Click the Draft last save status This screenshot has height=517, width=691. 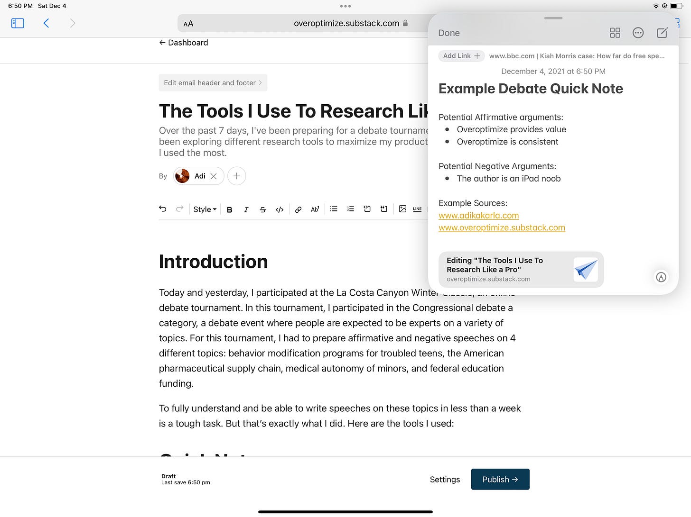186,479
